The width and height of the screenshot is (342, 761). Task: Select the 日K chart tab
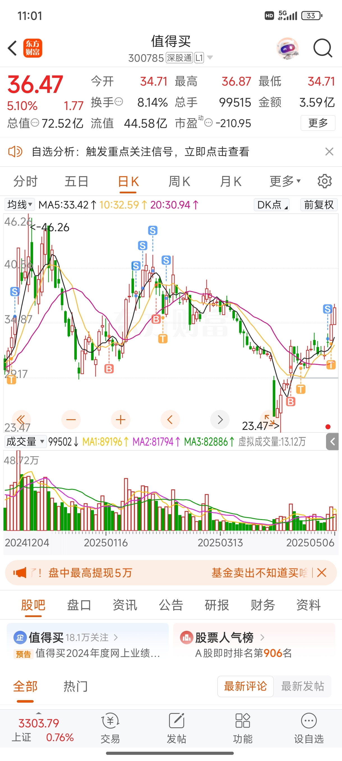pyautogui.click(x=128, y=182)
